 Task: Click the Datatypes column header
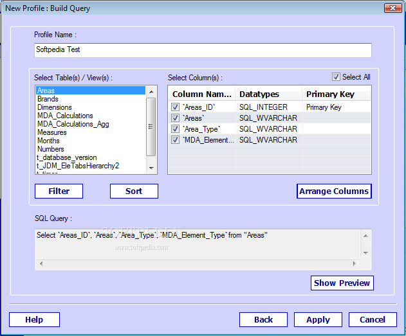pyautogui.click(x=269, y=94)
